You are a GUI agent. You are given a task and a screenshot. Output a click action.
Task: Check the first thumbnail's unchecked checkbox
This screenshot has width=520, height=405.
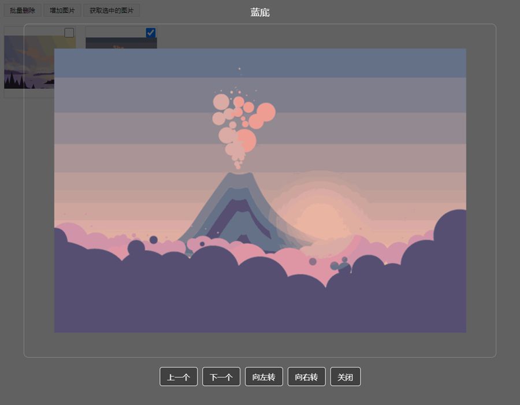[69, 32]
